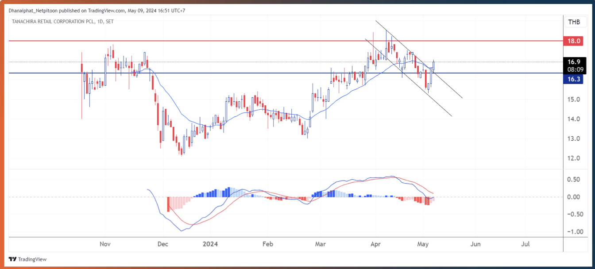
Task: Click the Jun label on time axis
Action: [x=475, y=244]
